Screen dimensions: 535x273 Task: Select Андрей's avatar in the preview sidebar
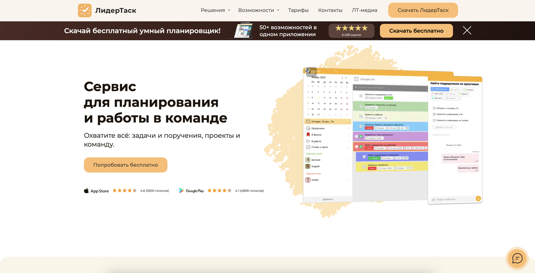point(308,166)
